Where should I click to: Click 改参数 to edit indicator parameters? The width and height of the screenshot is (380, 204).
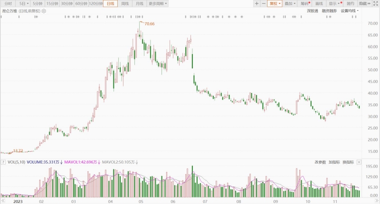(x=320, y=162)
